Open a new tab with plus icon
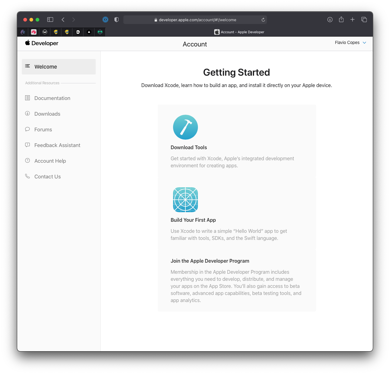 [x=353, y=20]
